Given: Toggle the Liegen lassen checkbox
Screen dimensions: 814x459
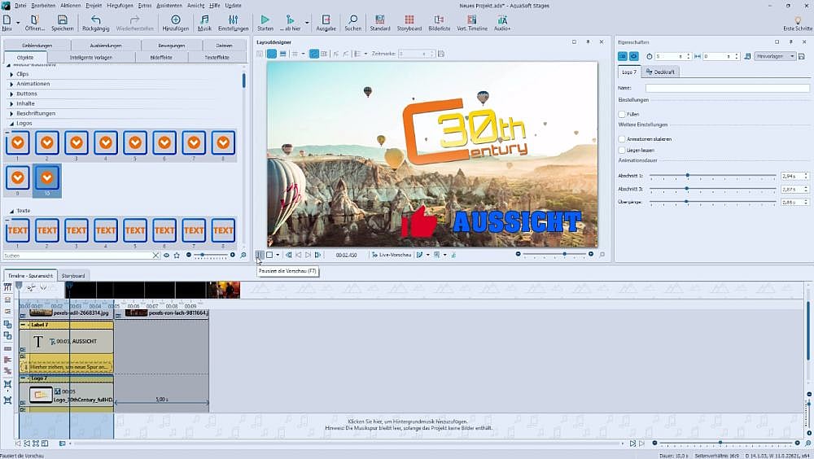Looking at the screenshot, I should (x=623, y=151).
